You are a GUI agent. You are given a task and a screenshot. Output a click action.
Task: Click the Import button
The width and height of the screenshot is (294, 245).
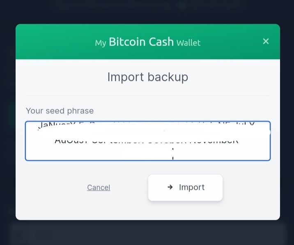tap(185, 187)
